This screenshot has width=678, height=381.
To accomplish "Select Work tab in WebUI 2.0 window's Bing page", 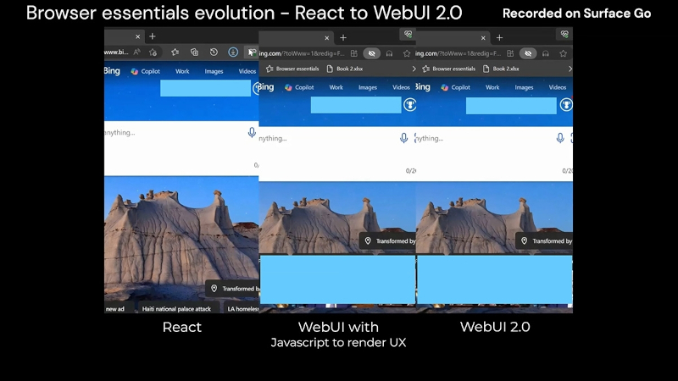I will tap(492, 87).
